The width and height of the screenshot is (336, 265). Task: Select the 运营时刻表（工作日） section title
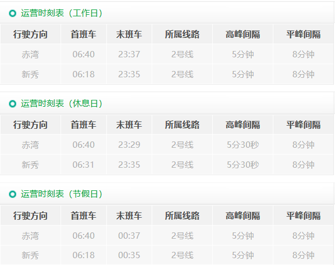pos(62,14)
